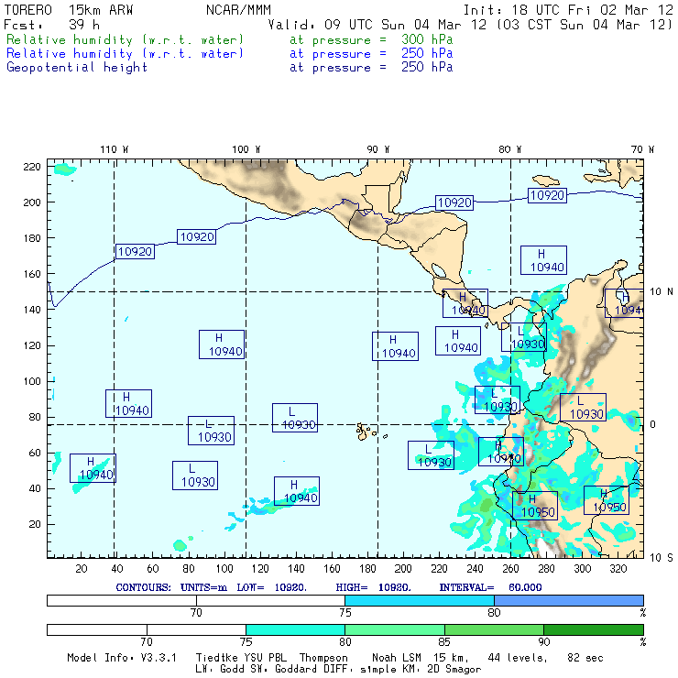
Task: Click the "110 W" longitude label
Action: [115, 149]
